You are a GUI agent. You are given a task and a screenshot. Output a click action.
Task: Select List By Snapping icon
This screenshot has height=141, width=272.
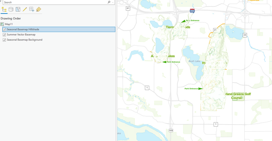(x=32, y=9)
